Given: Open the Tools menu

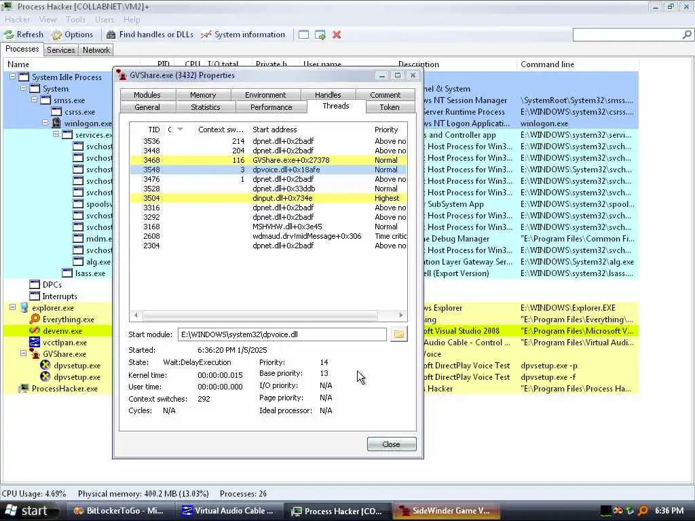Looking at the screenshot, I should tap(75, 20).
